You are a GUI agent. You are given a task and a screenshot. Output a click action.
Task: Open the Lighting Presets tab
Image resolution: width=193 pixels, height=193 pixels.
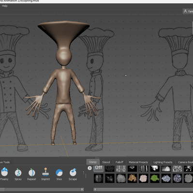pos(163,162)
